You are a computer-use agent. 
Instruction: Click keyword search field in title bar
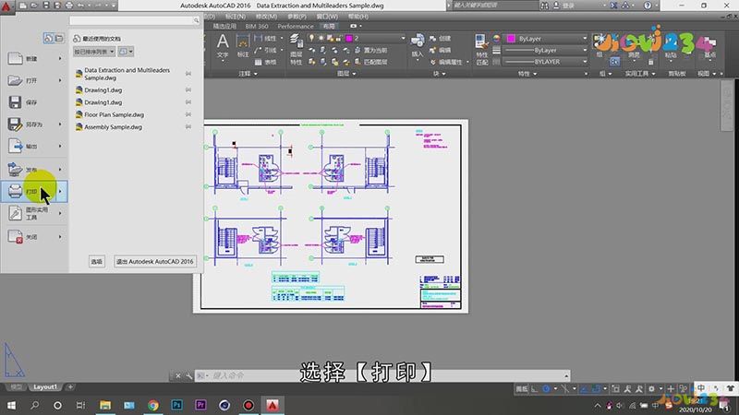click(496, 6)
